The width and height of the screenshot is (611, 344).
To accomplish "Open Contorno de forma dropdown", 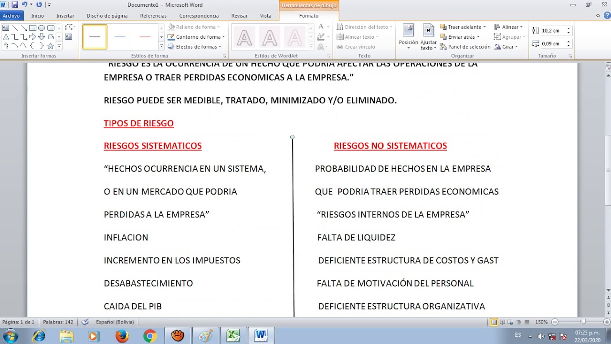I will tap(196, 37).
